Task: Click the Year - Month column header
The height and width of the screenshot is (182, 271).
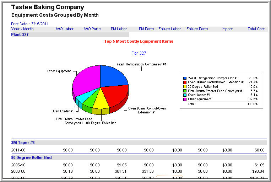Action: pos(22,29)
